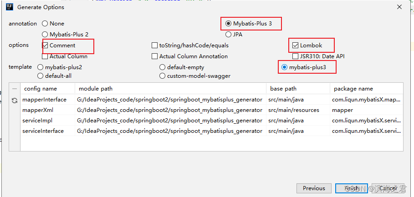This screenshot has width=414, height=197.
Task: Enable the Actual Column checkbox
Action: coord(45,56)
